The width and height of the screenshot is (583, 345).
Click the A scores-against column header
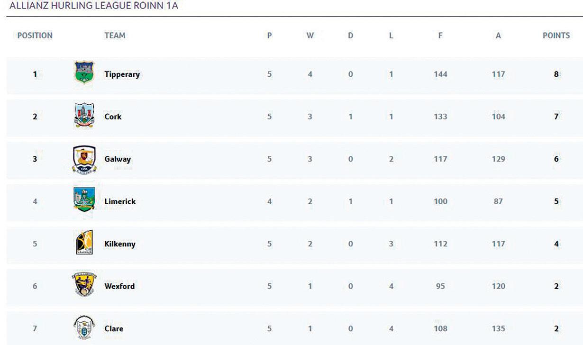(498, 36)
